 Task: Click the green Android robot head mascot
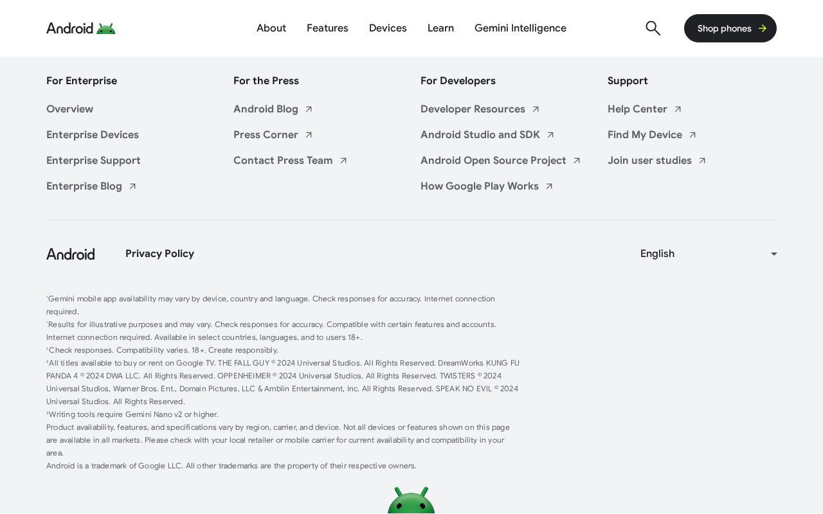[411, 501]
